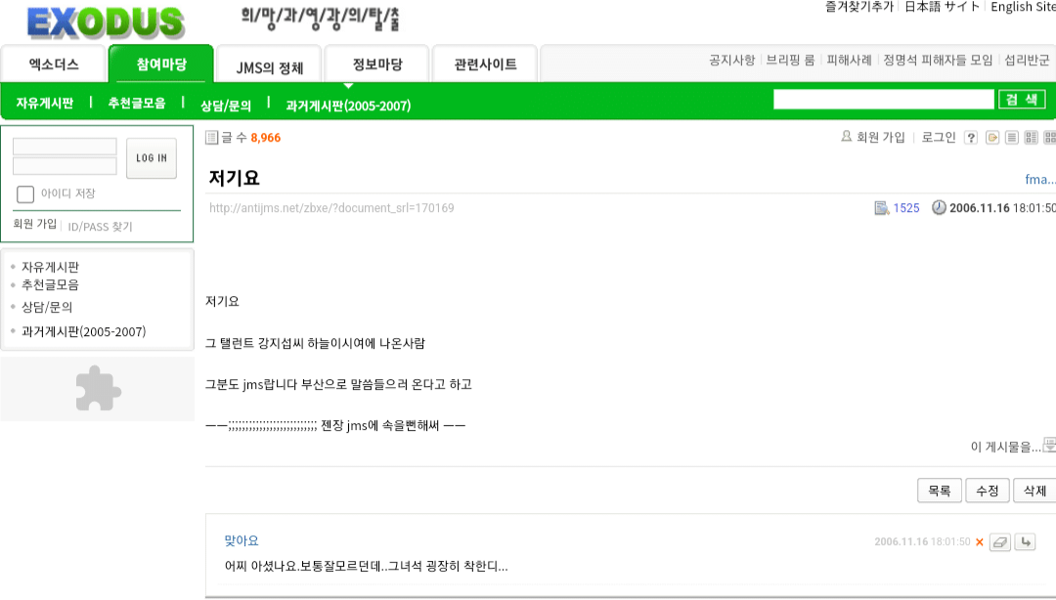Click icon after 이 게시물을 text
The image size is (1056, 600).
click(1049, 445)
